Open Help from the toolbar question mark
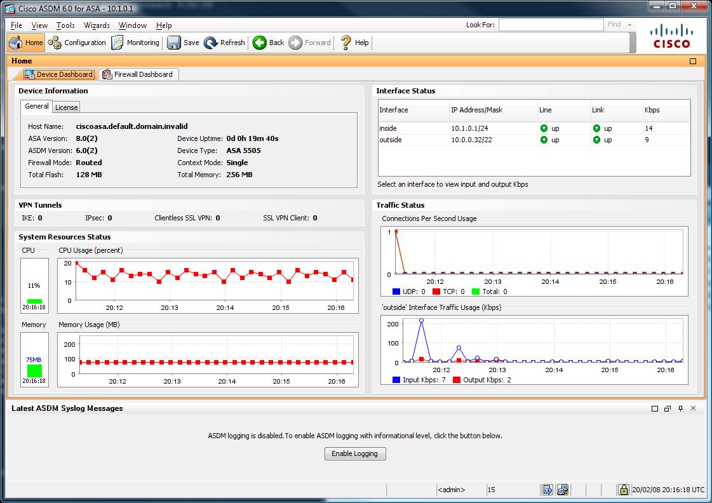 [x=354, y=43]
